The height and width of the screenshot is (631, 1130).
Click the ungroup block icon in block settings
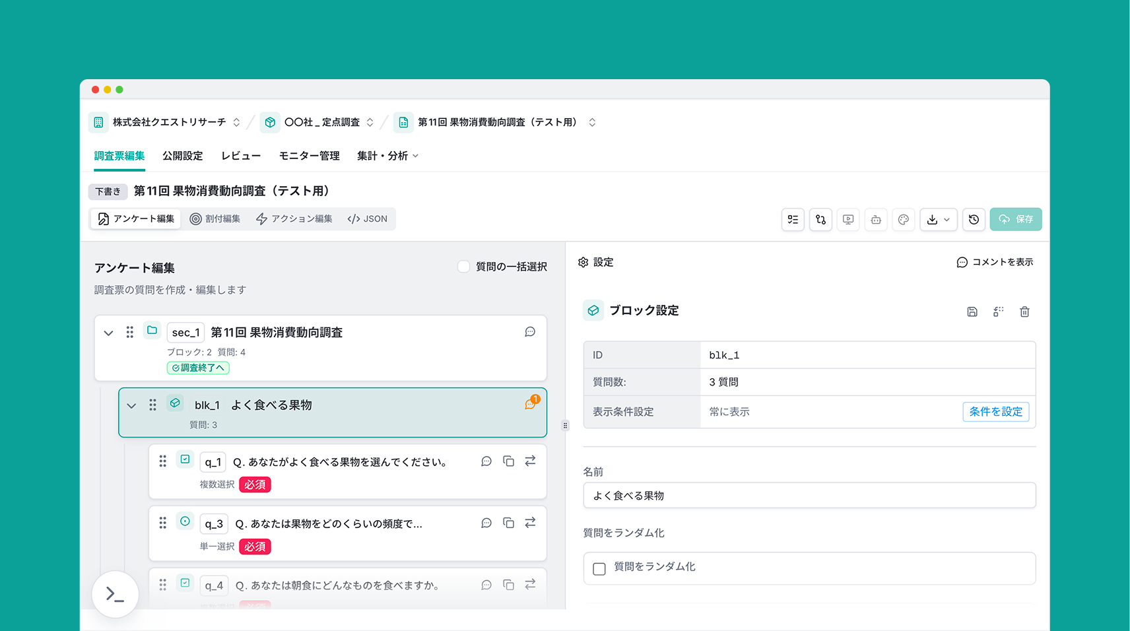[998, 312]
